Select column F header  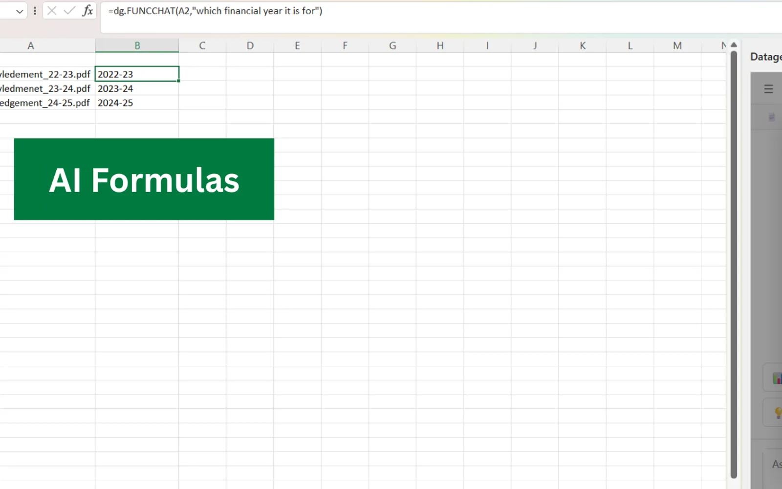pyautogui.click(x=345, y=45)
